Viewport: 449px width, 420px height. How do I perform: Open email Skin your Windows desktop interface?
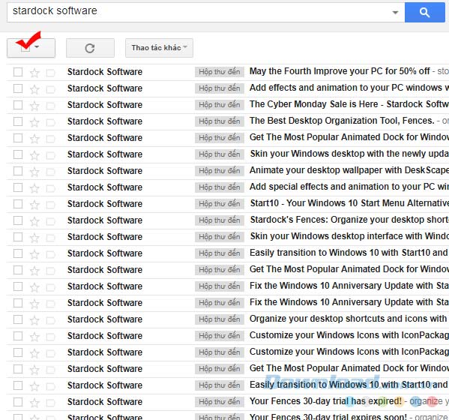(349, 236)
